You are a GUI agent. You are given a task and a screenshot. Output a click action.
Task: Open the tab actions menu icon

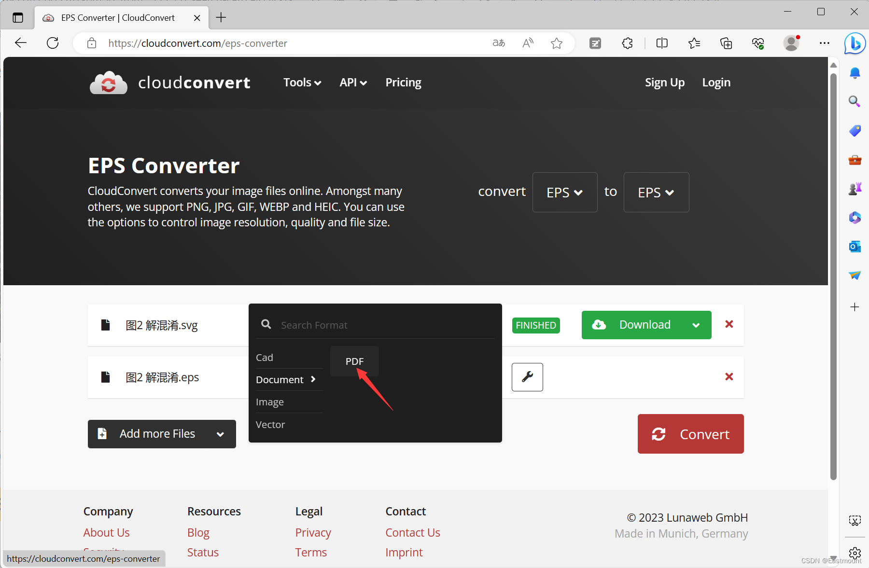coord(18,18)
